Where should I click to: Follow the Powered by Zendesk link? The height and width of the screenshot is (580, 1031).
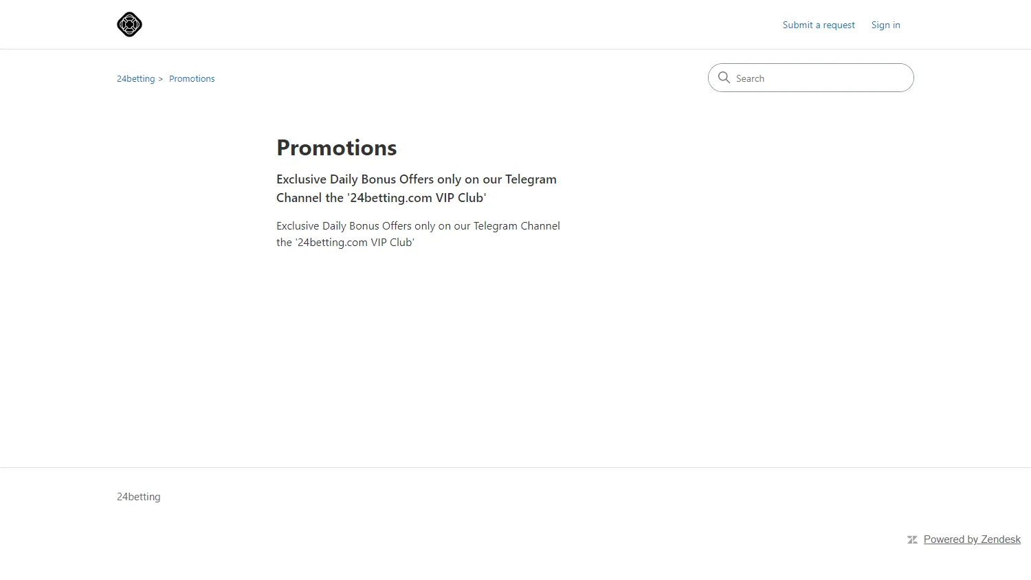point(972,539)
